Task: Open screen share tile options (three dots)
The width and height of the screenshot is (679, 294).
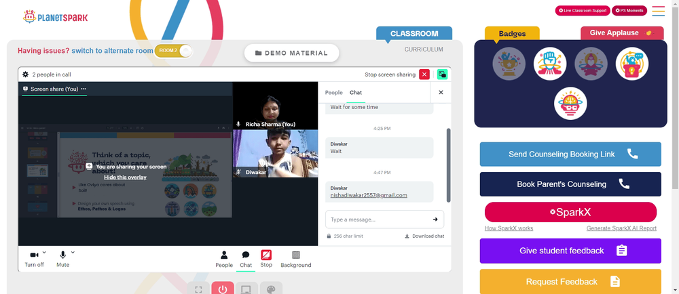Action: [84, 89]
